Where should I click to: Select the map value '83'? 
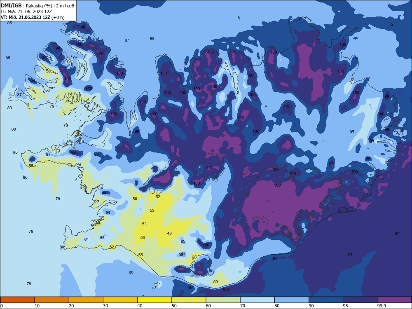[102, 238]
